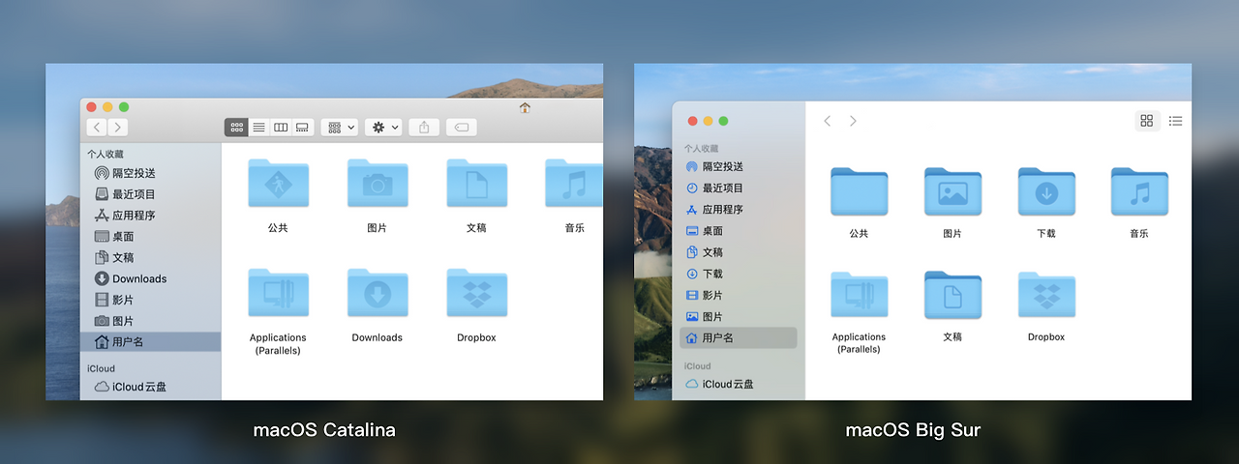Select 最近项目 in Big Sur sidebar
This screenshot has height=464, width=1239.
pos(739,188)
